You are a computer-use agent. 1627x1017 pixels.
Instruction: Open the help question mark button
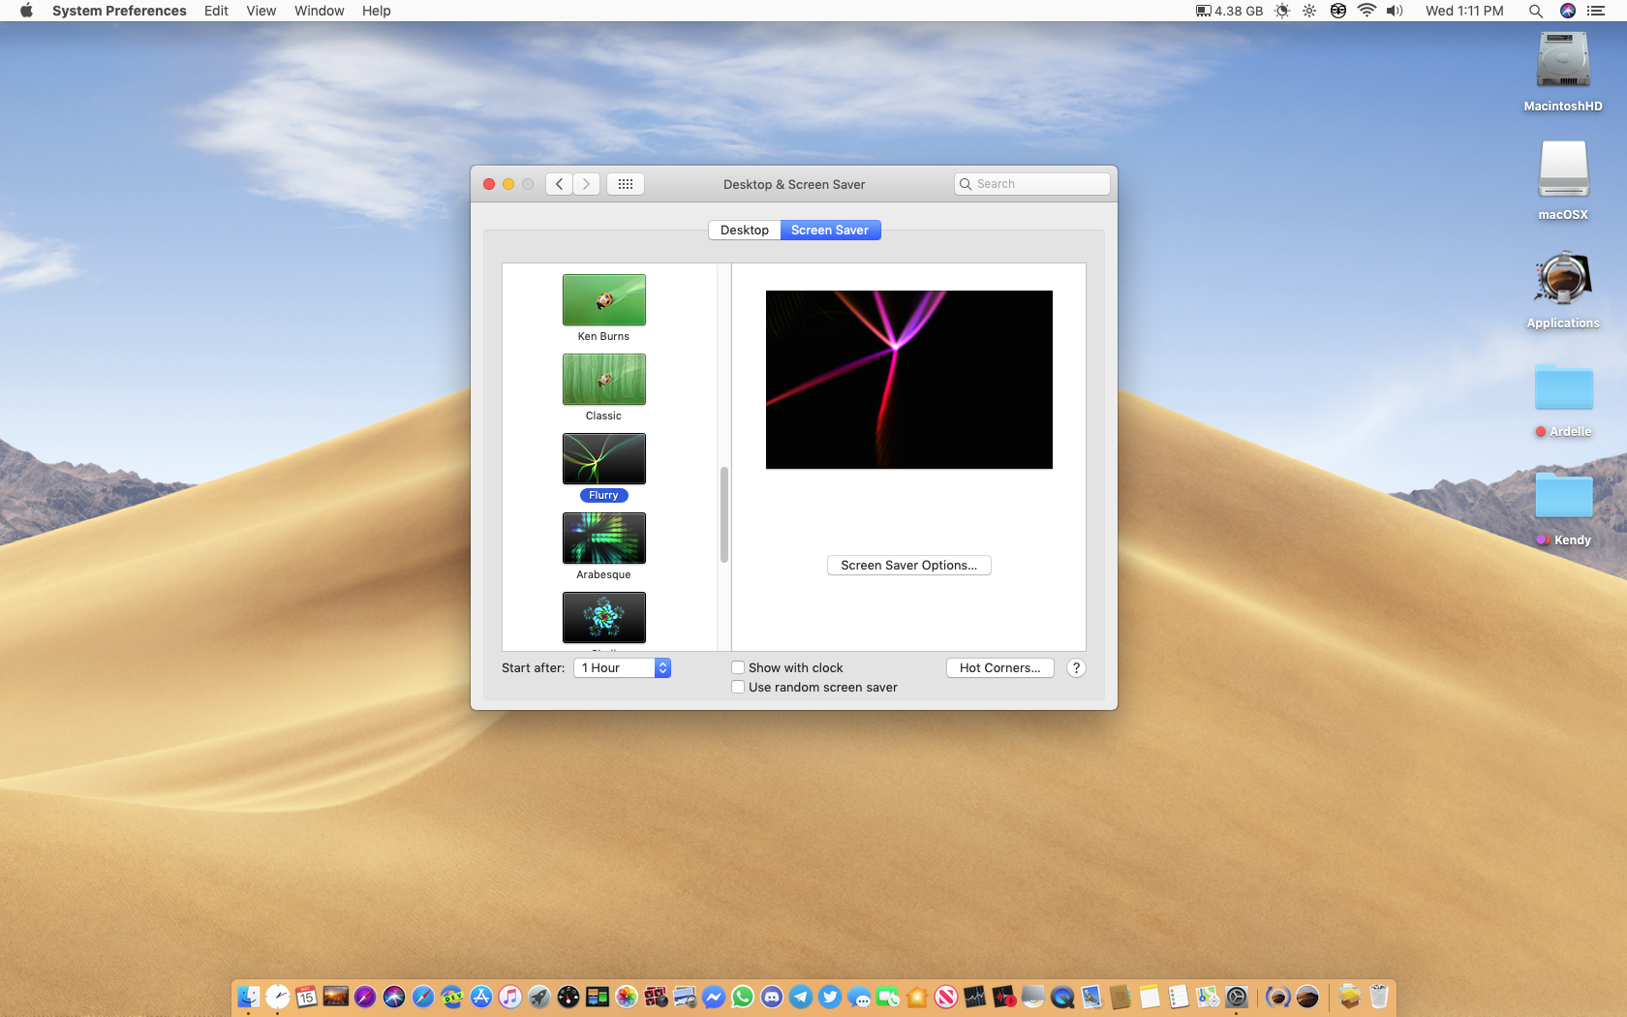tap(1076, 668)
